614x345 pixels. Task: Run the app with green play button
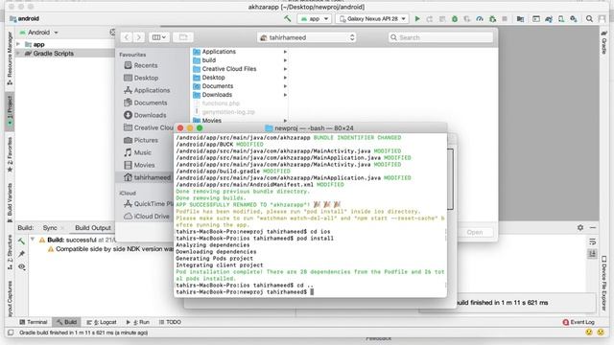click(x=417, y=18)
